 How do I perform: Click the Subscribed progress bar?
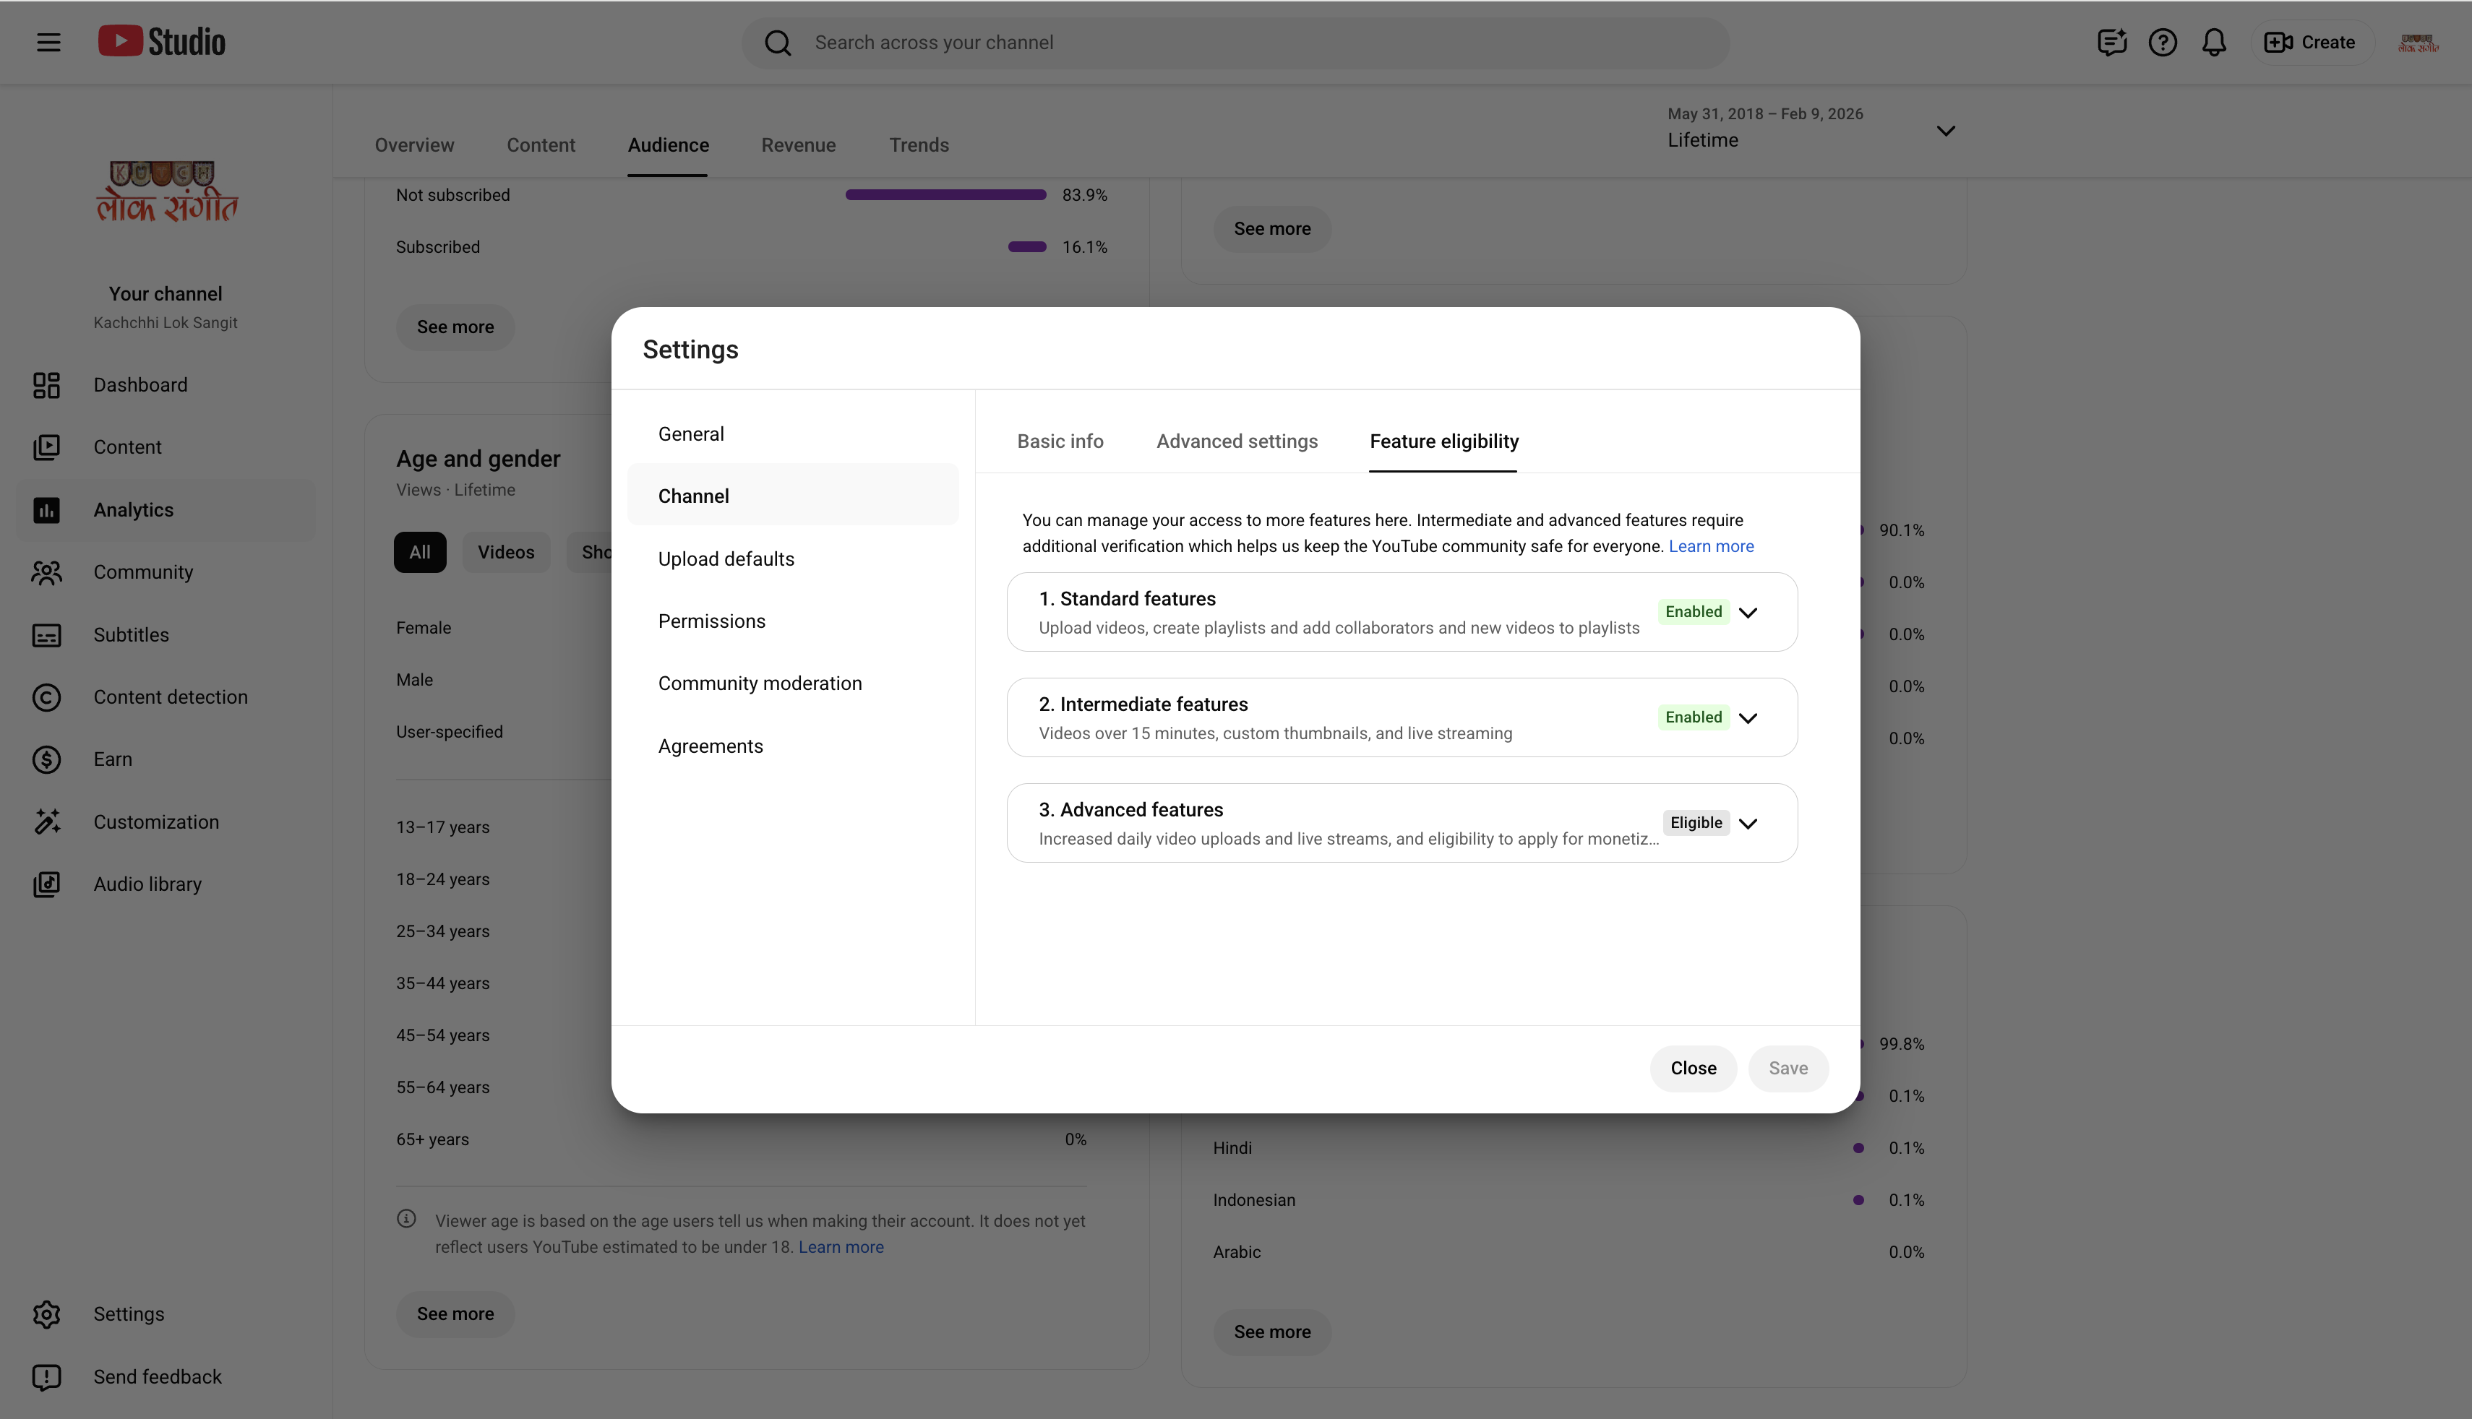[x=1026, y=246]
